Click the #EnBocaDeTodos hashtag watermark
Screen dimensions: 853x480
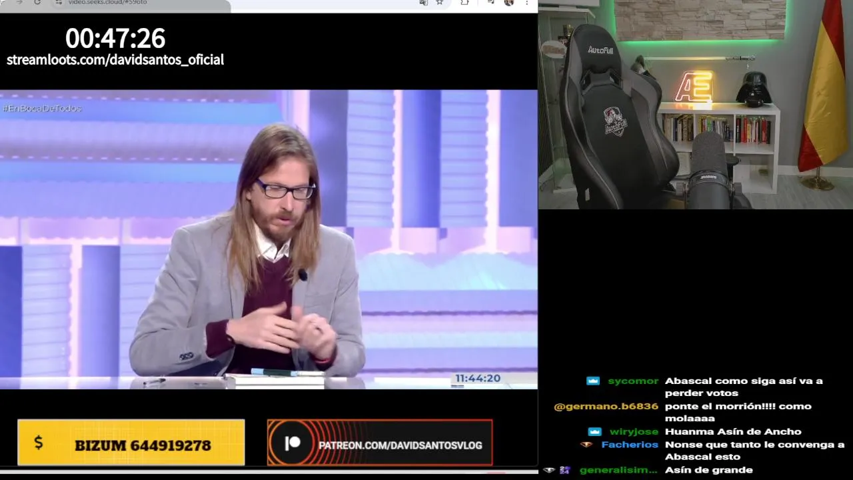point(42,108)
